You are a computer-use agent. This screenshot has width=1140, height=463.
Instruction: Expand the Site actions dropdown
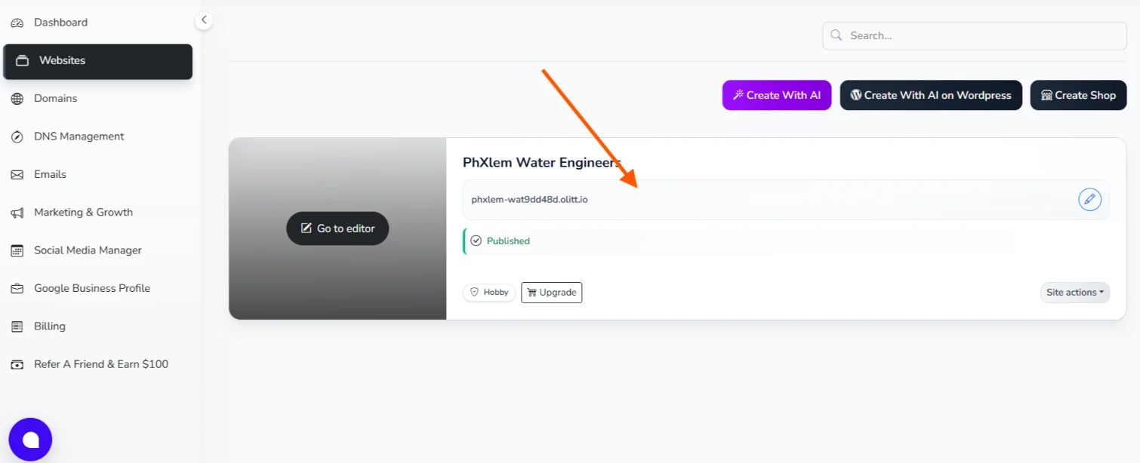point(1074,293)
